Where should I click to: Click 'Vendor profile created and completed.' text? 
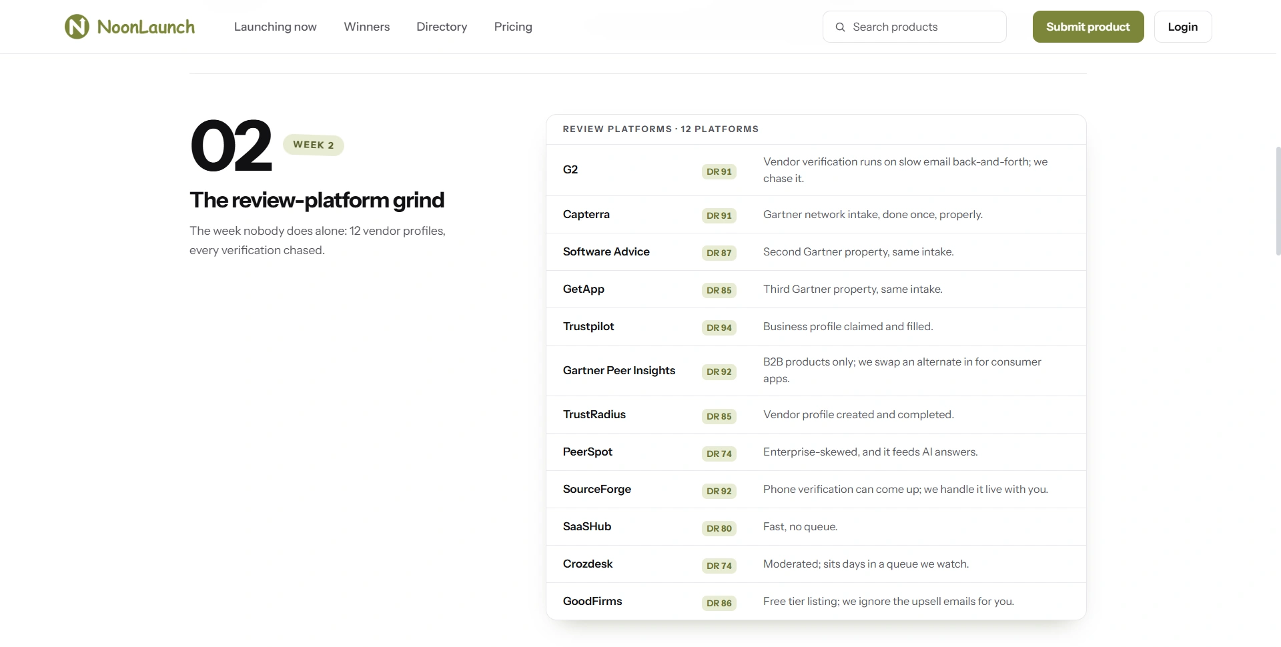click(x=859, y=414)
